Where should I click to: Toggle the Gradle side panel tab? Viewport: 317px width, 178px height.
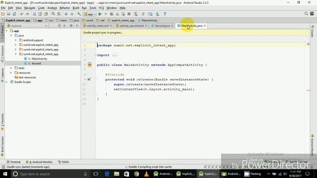tap(313, 31)
